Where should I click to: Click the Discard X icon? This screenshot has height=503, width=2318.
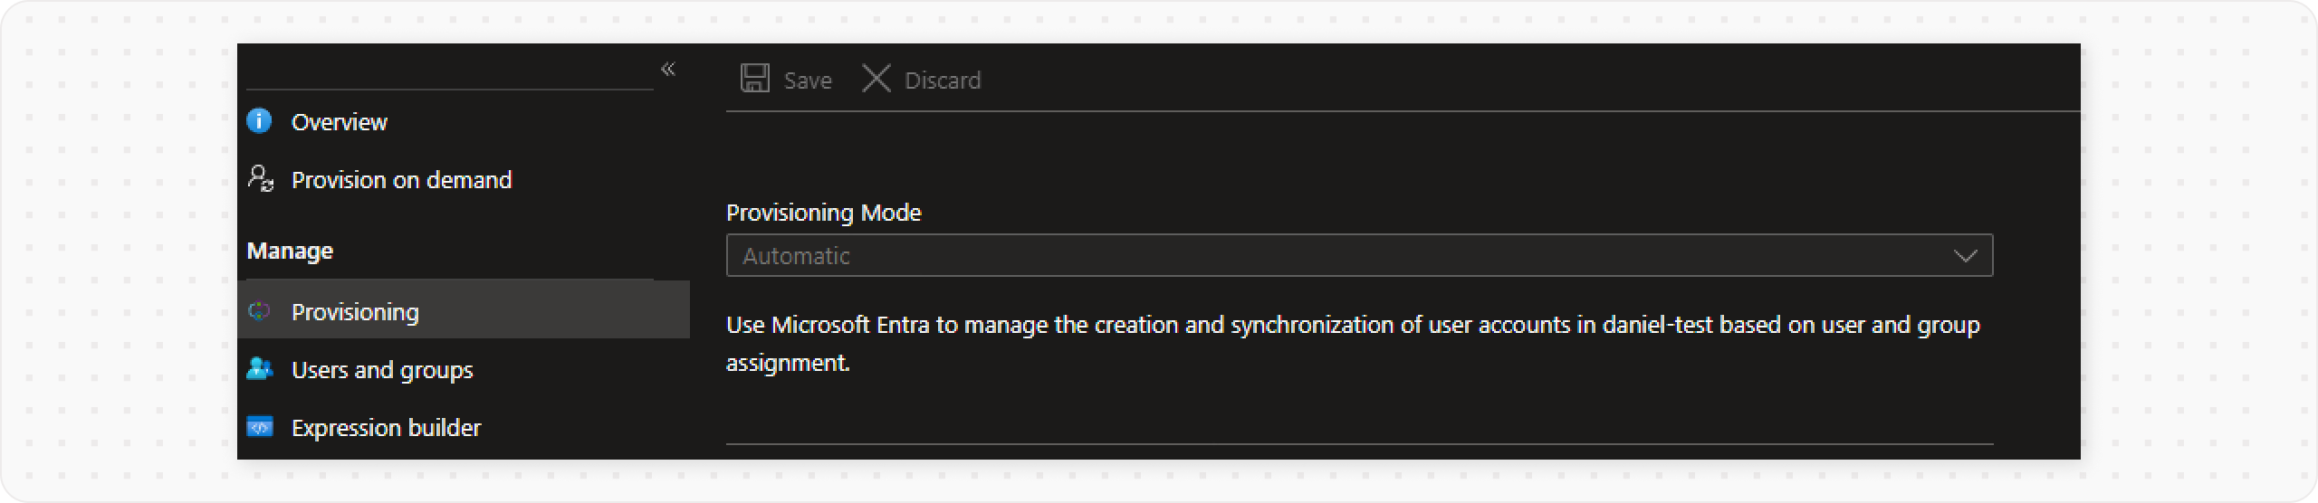(876, 80)
